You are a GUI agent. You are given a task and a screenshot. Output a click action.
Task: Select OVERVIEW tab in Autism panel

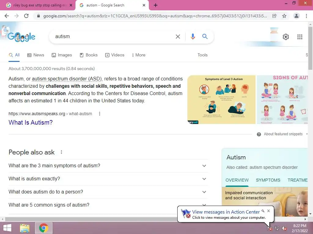click(x=237, y=180)
